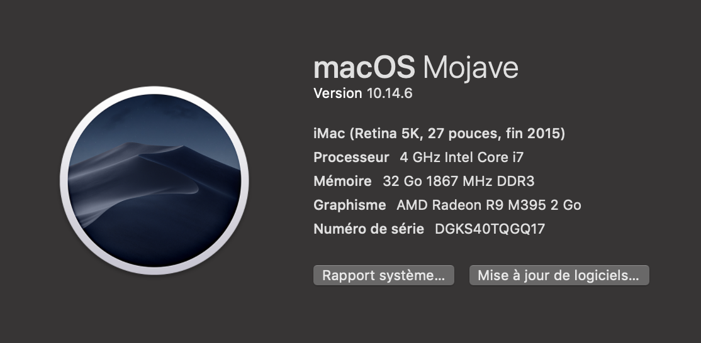
Task: Click the Version label text
Action: [338, 94]
